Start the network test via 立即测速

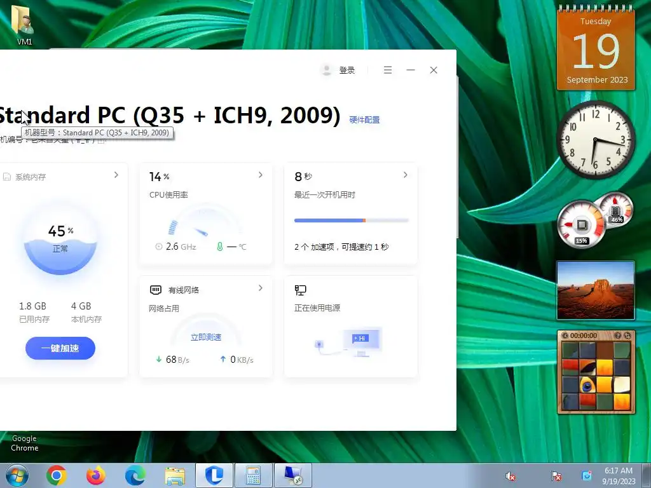(x=205, y=337)
